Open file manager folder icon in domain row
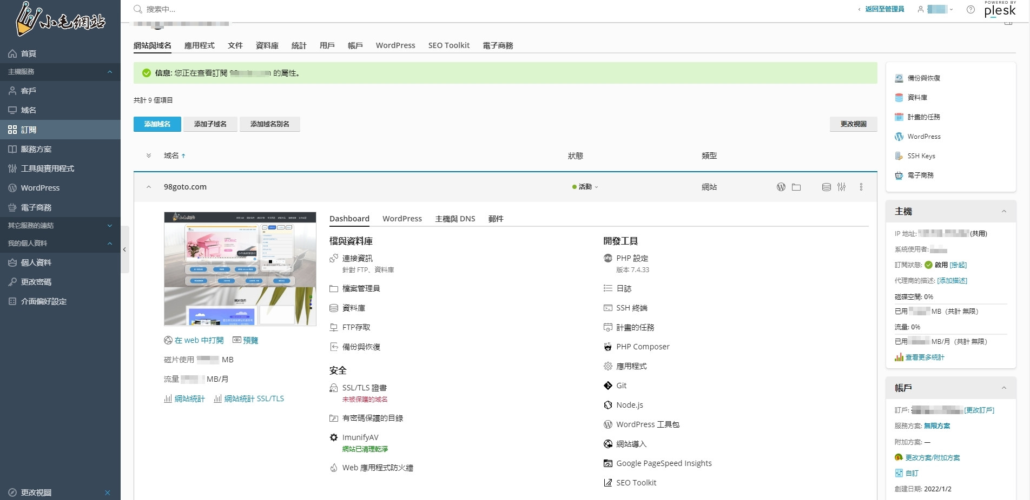The image size is (1030, 500). click(x=796, y=187)
